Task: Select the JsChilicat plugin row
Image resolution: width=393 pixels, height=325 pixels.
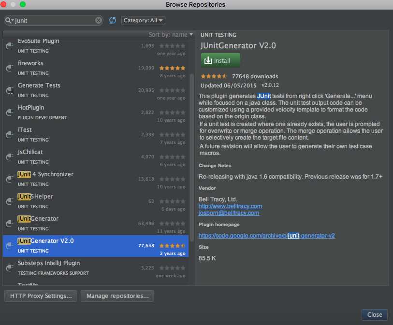Action: point(96,157)
